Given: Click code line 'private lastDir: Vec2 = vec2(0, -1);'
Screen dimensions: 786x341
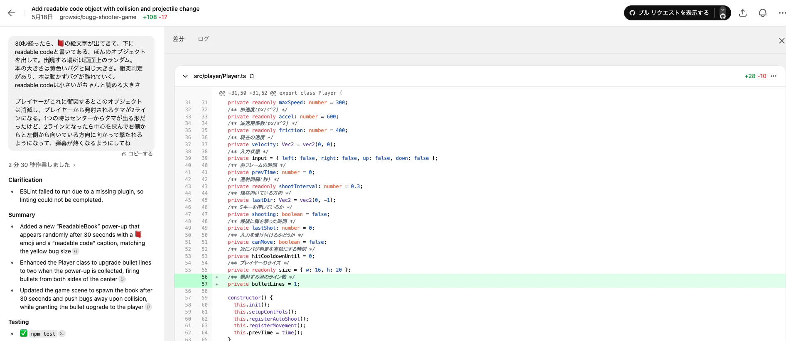Looking at the screenshot, I should click(x=281, y=200).
